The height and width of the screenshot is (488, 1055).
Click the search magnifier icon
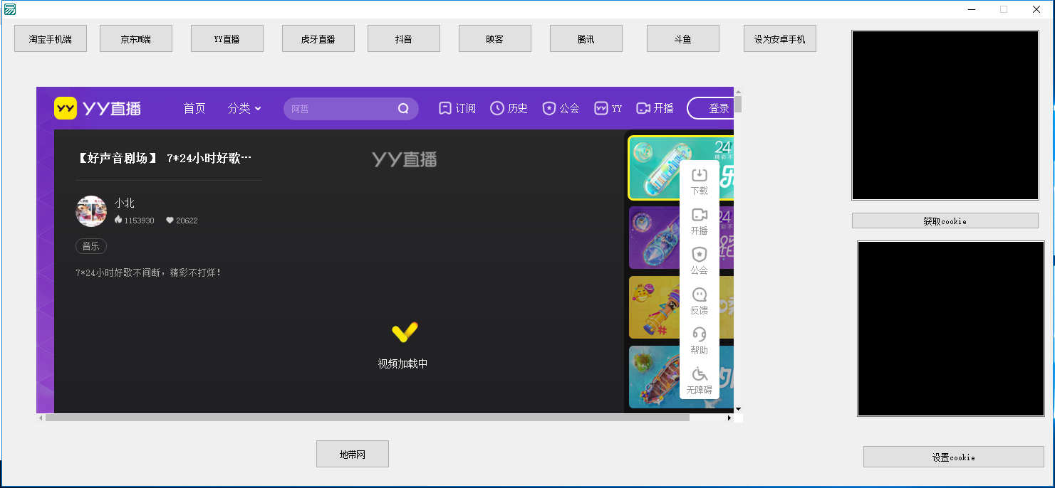tap(403, 109)
